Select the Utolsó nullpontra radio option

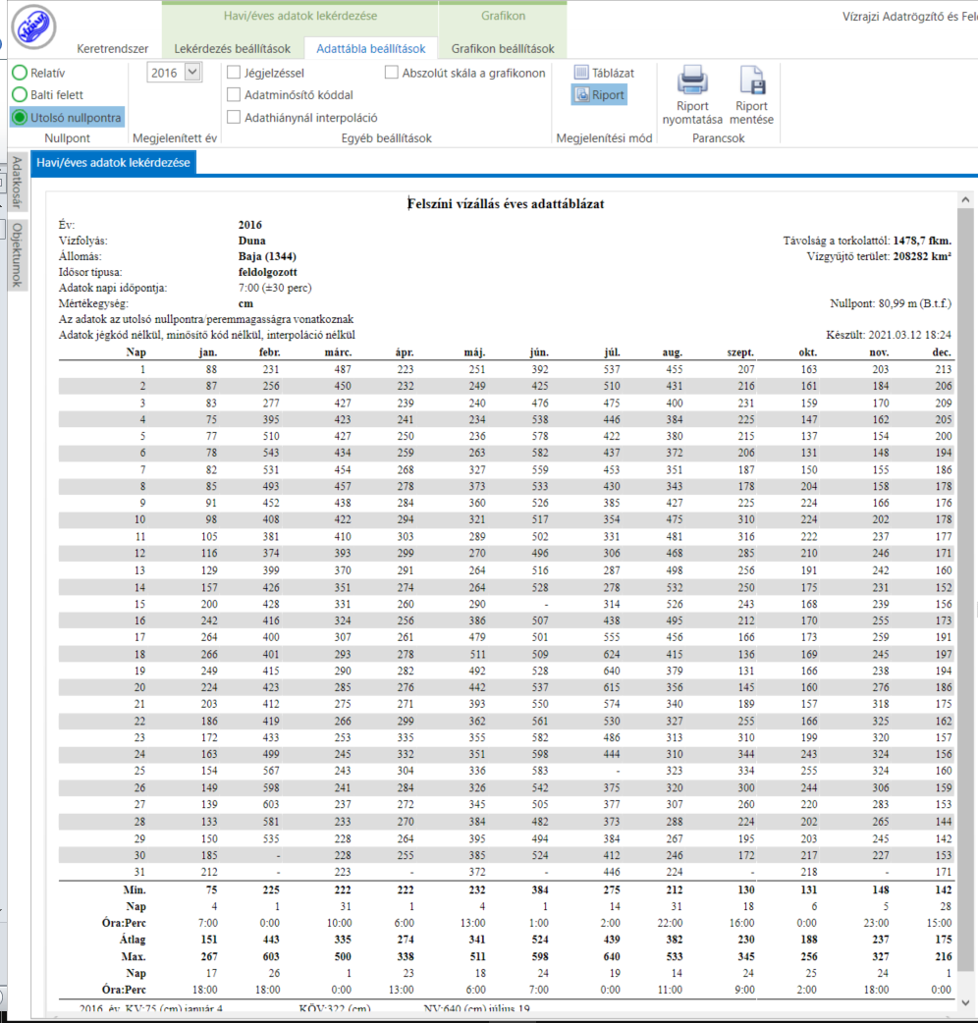[x=20, y=118]
